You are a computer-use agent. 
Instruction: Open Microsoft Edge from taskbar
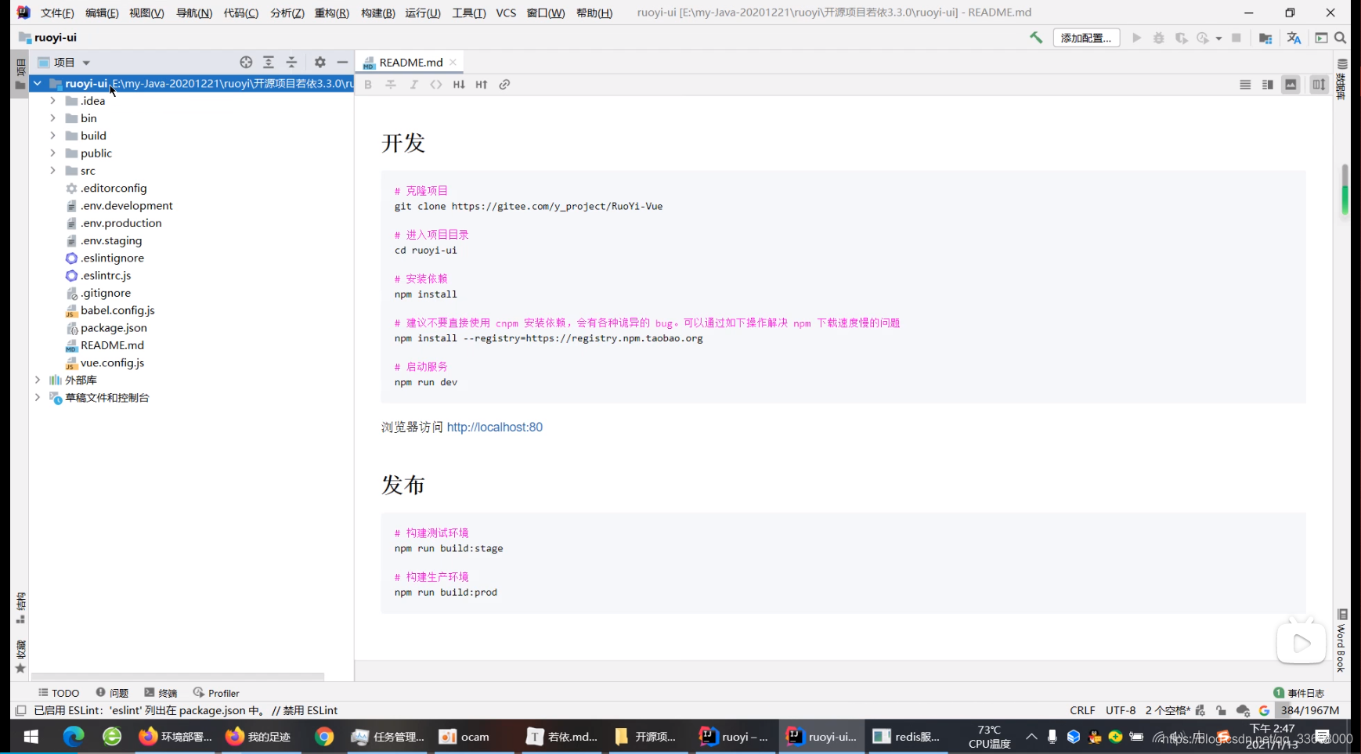point(73,737)
